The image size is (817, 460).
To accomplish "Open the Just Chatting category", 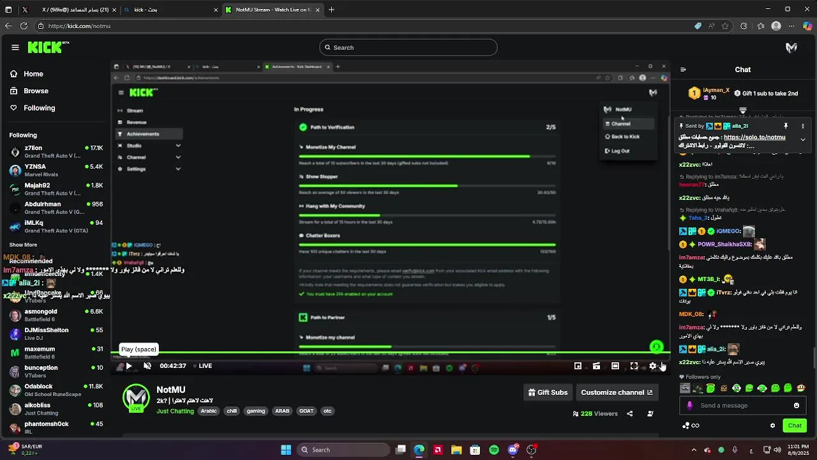I will click(175, 411).
